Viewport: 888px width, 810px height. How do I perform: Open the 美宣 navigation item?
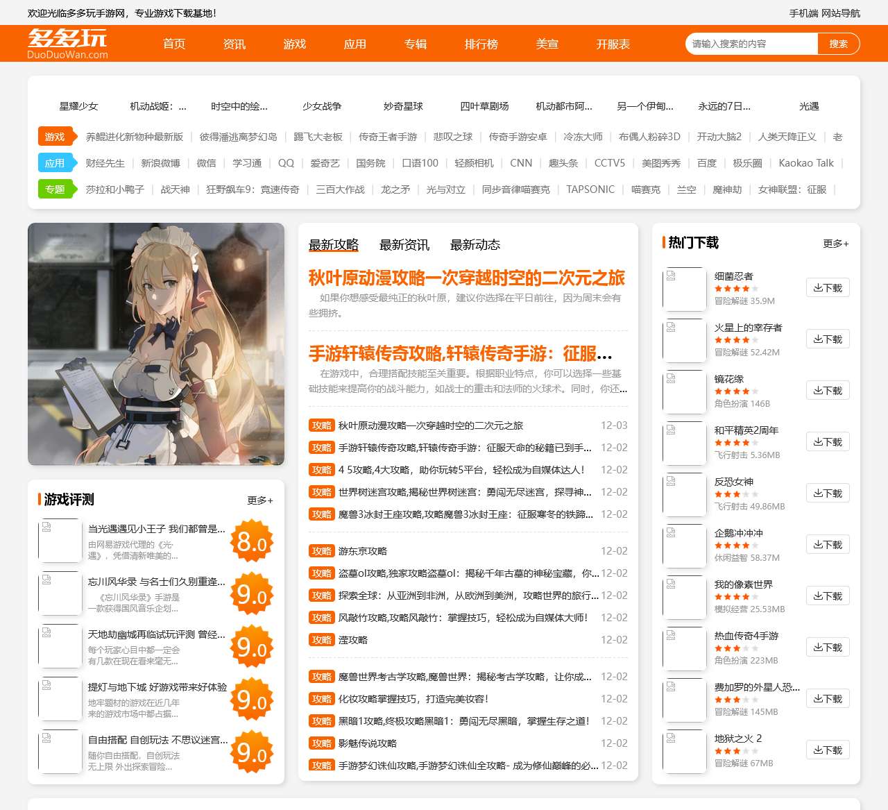547,44
